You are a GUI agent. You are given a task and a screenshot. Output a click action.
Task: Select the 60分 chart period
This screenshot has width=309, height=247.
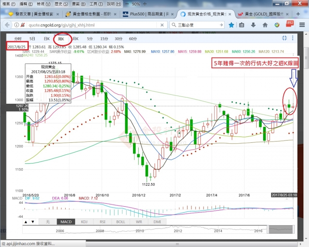[133, 39]
